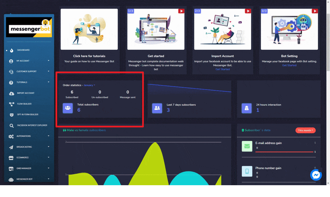Open the Broadcasting menu item
The height and width of the screenshot is (197, 330).
pos(29,147)
